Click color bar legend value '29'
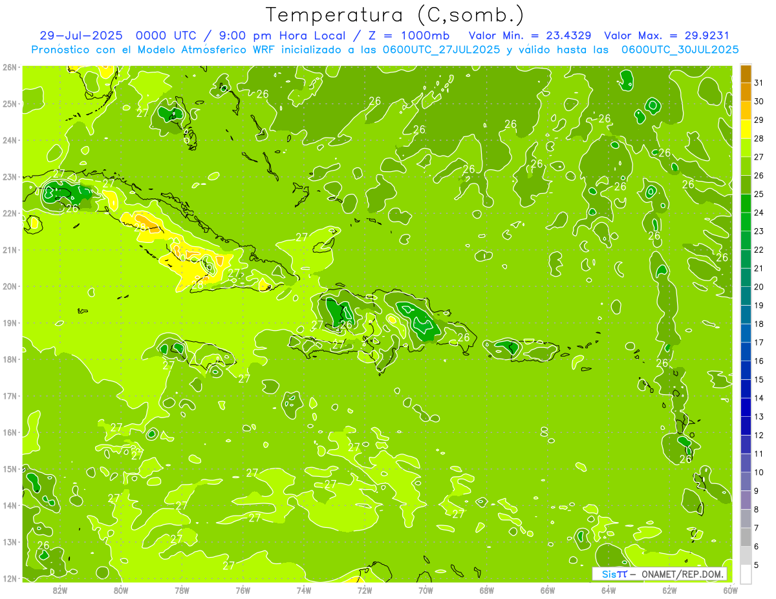The width and height of the screenshot is (776, 599). click(759, 120)
